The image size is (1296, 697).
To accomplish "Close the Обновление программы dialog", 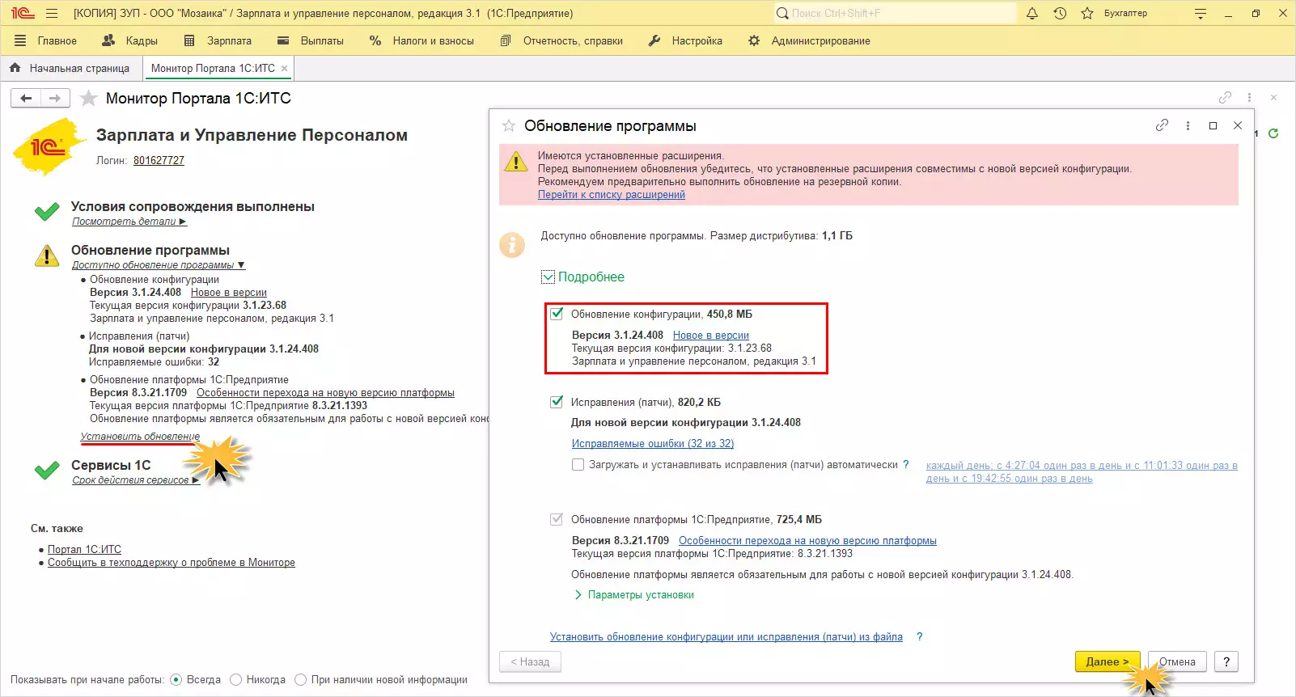I will [1237, 125].
